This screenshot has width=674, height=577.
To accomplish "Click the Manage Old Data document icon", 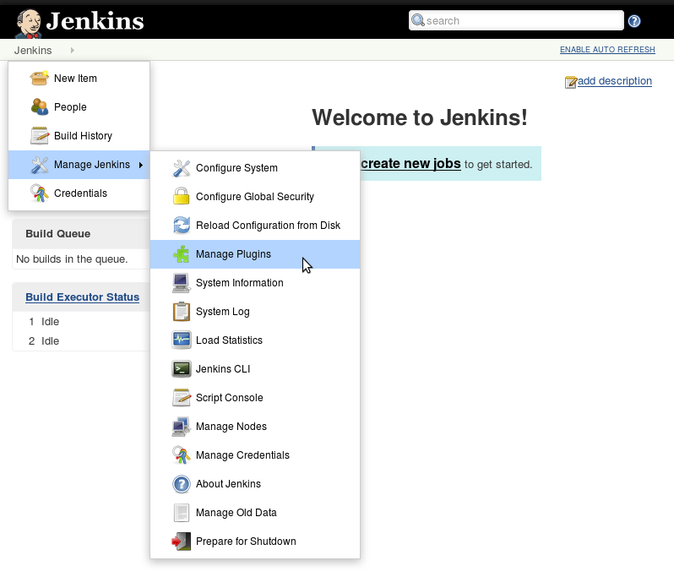I will pos(181,513).
